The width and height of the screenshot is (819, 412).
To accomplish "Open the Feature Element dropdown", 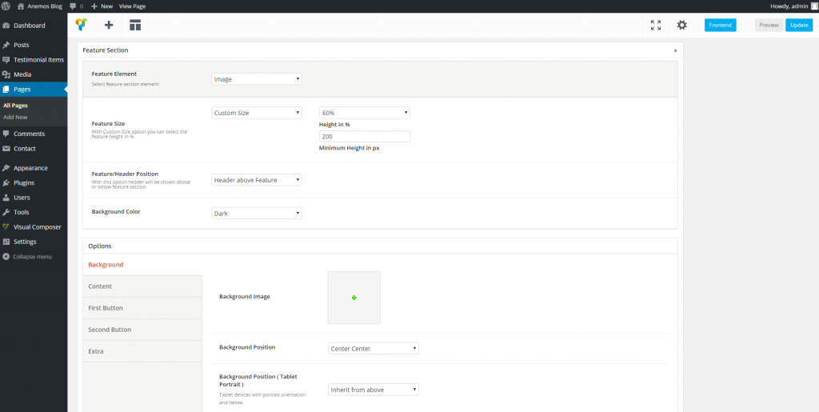I will coord(256,79).
